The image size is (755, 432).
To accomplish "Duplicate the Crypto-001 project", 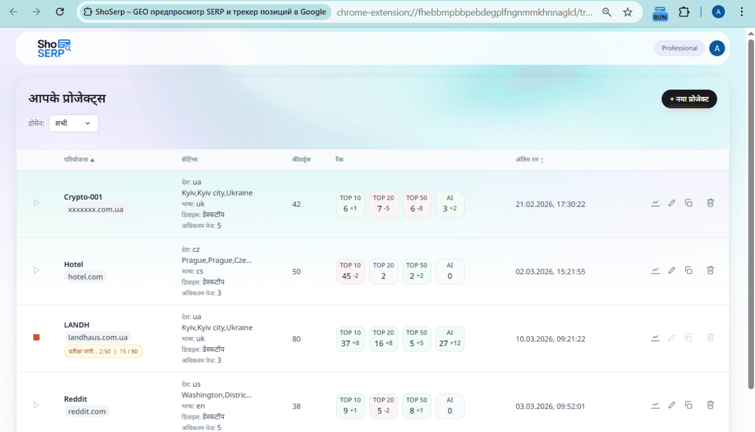I will (688, 203).
